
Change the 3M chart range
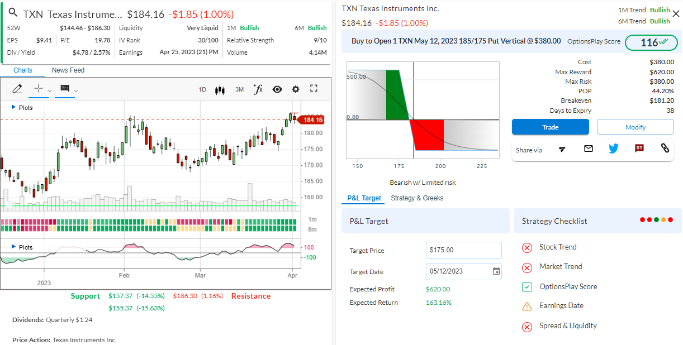tap(239, 89)
